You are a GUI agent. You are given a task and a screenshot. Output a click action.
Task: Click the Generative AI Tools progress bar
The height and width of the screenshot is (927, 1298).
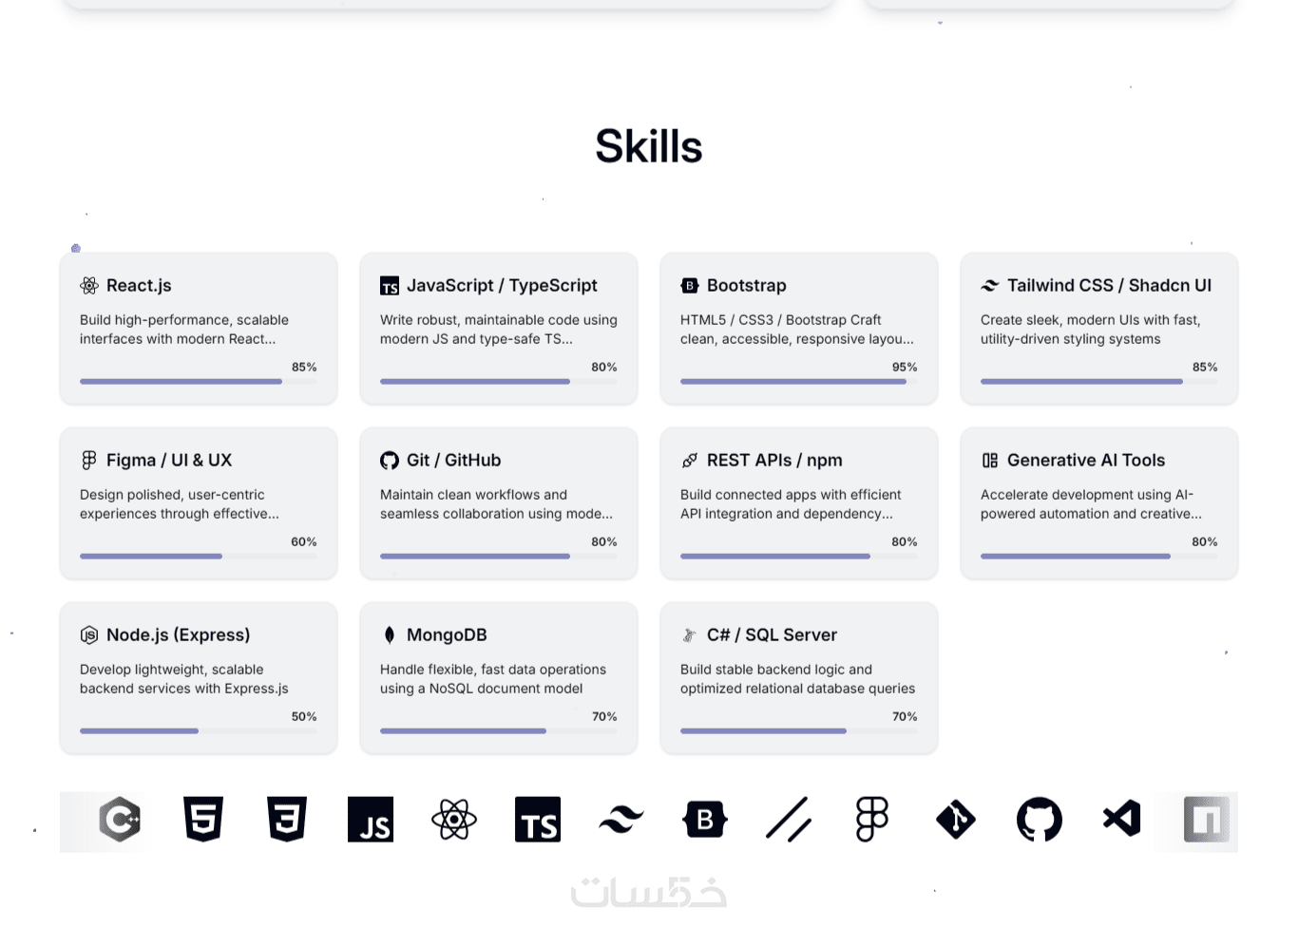click(x=1099, y=557)
